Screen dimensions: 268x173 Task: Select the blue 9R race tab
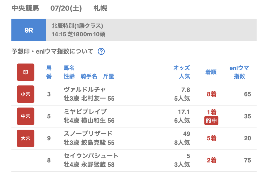(29, 30)
